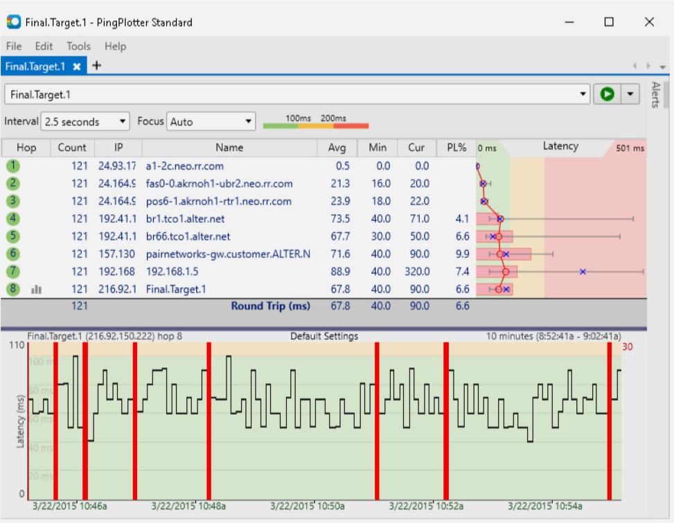This screenshot has width=674, height=523.
Task: Add a new tab with the plus icon
Action: point(97,65)
